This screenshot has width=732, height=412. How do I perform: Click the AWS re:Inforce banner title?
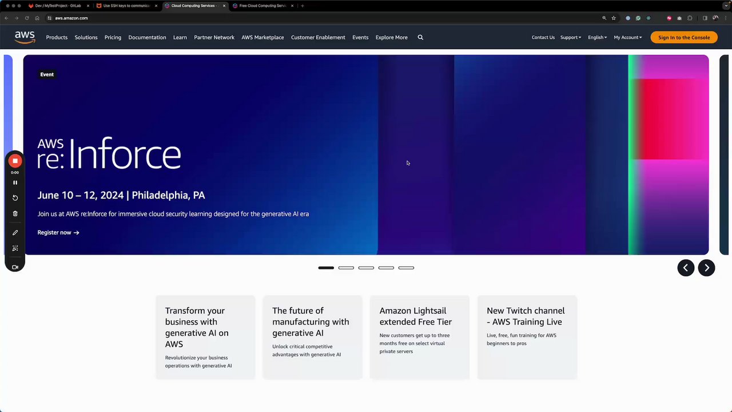pos(109,154)
